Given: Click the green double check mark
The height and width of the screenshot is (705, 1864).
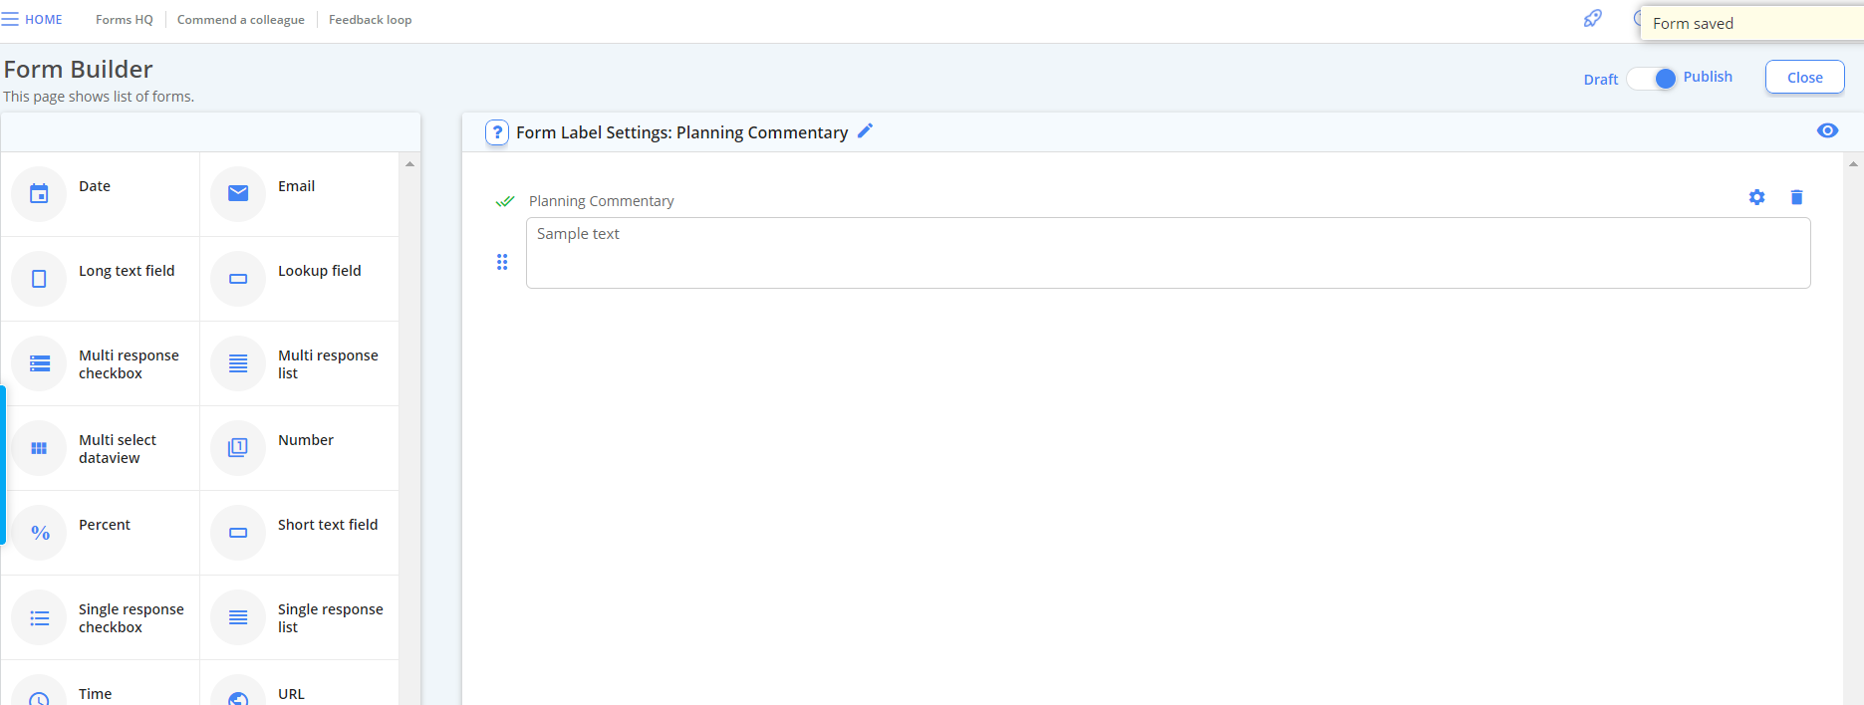Looking at the screenshot, I should pos(505,201).
